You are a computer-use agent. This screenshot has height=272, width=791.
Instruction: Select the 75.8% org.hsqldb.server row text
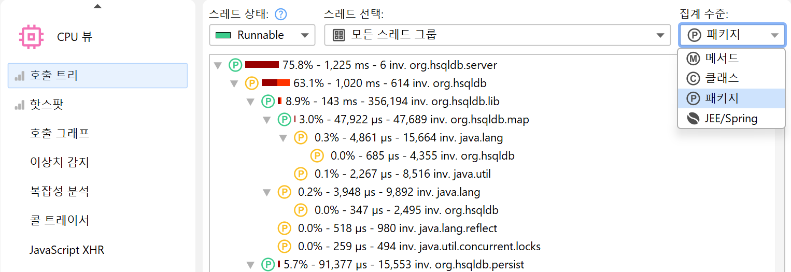pos(390,65)
